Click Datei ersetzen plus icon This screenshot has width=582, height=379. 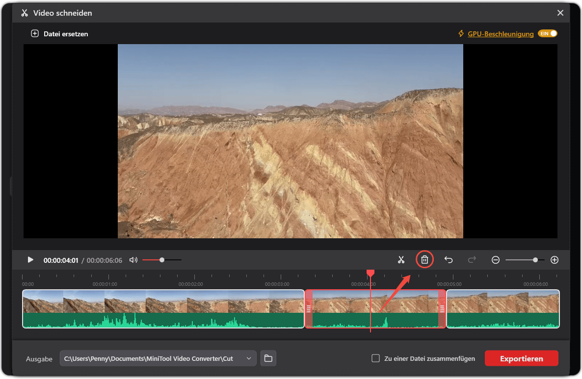(x=34, y=34)
